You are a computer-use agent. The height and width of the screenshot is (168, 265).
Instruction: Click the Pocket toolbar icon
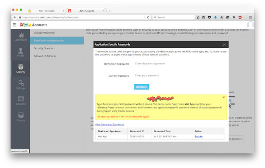coord(209,17)
